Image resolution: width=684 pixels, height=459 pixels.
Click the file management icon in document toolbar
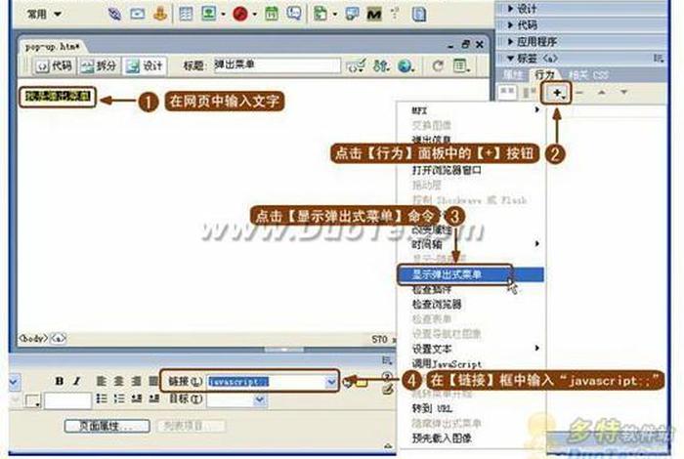point(381,65)
